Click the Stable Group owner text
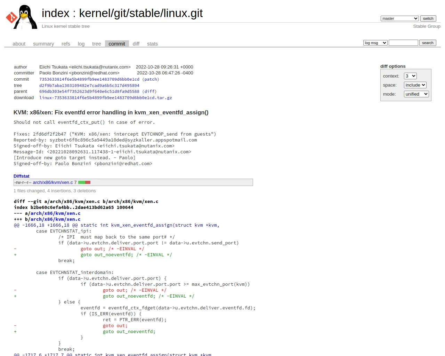Image resolution: width=445 pixels, height=356 pixels. [x=427, y=26]
